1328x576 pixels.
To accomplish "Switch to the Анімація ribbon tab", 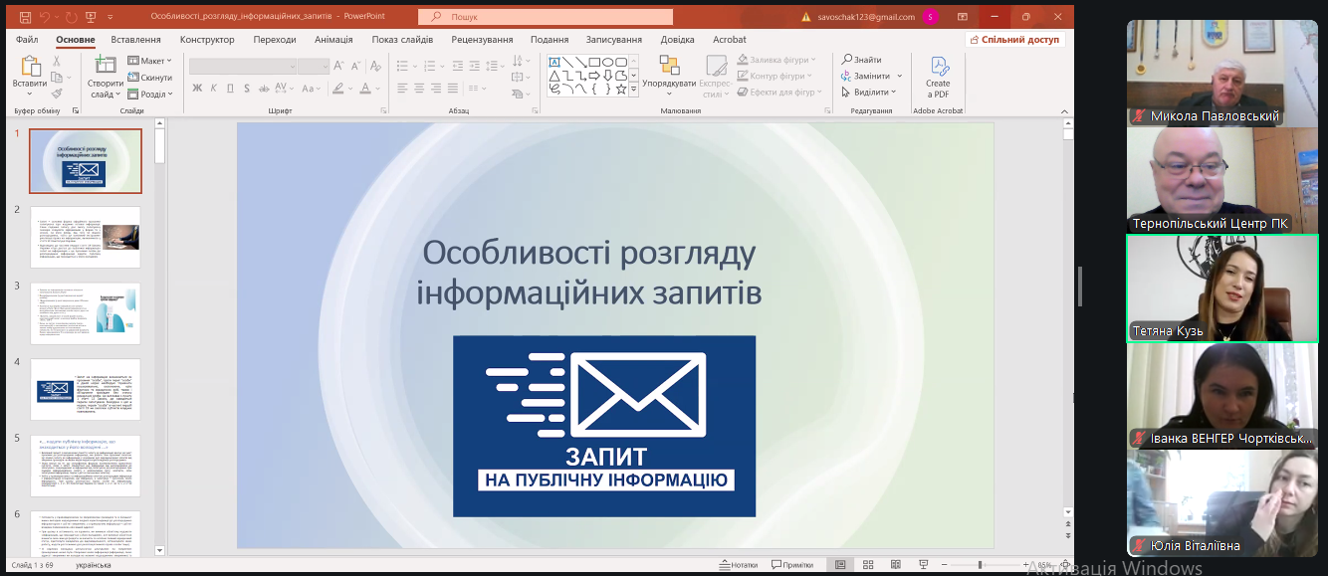I will (x=333, y=40).
